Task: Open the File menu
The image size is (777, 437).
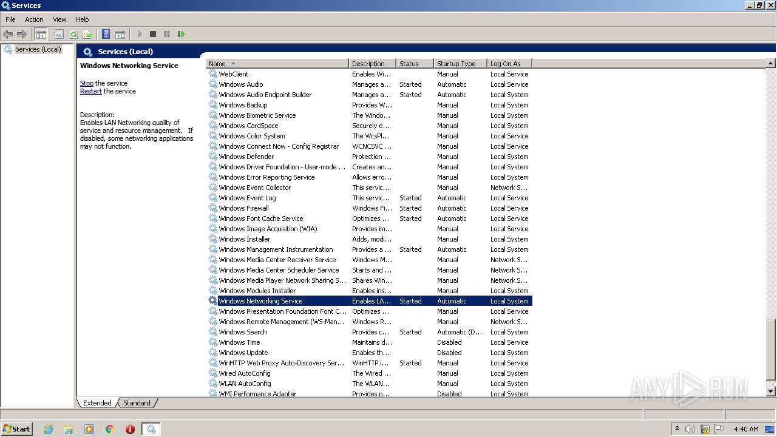Action: [x=10, y=19]
